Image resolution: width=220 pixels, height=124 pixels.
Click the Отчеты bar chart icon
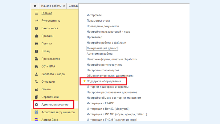pyautogui.click(x=36, y=89)
